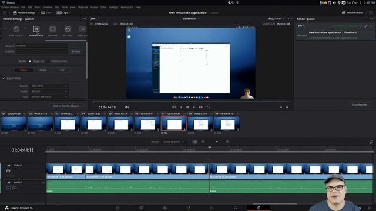
Task: Click the Start Render button
Action: [359, 104]
